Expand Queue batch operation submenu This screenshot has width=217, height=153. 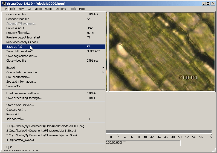(x=54, y=72)
